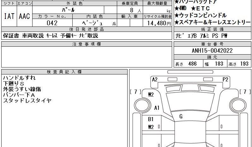252x147 pixels.
Task: Select PS in genuine equipment
Action: [x=215, y=36]
